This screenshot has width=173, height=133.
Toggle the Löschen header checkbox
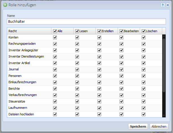[x=143, y=31]
